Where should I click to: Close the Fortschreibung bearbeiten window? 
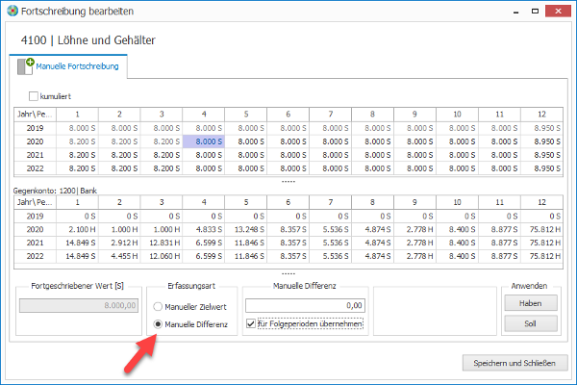[558, 11]
